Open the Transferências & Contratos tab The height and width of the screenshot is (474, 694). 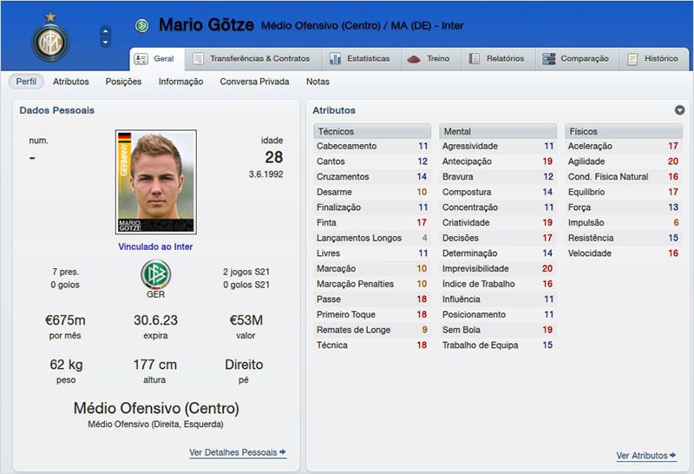(x=251, y=59)
